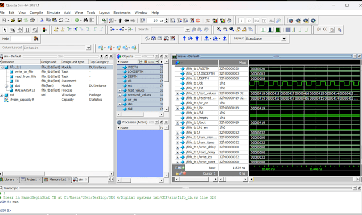Open Find with the binoculars icon
The height and width of the screenshot is (215, 362).
[x=86, y=20]
